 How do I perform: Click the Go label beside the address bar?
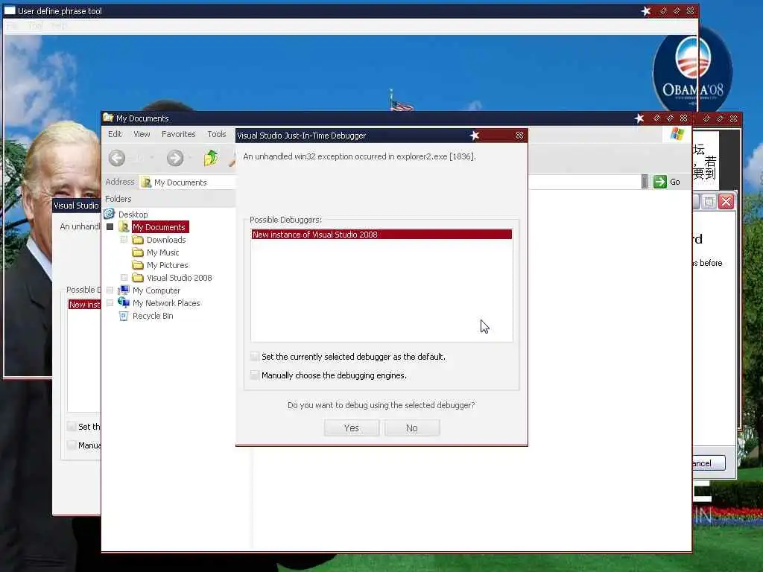675,182
